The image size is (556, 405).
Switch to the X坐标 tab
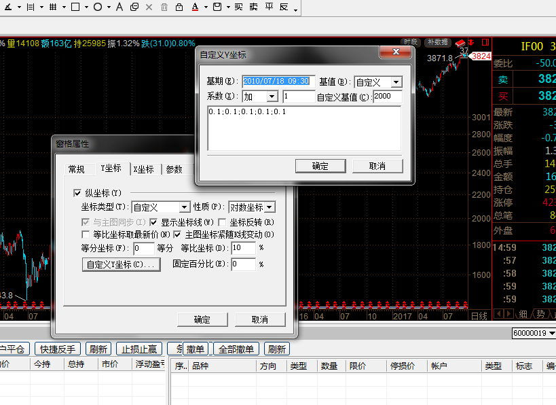coord(143,169)
